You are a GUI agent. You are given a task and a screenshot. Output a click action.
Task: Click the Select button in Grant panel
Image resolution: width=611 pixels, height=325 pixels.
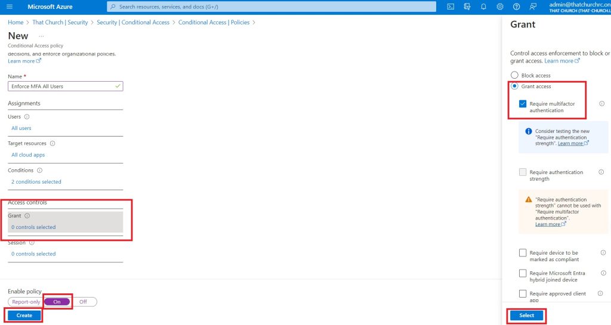pos(526,315)
